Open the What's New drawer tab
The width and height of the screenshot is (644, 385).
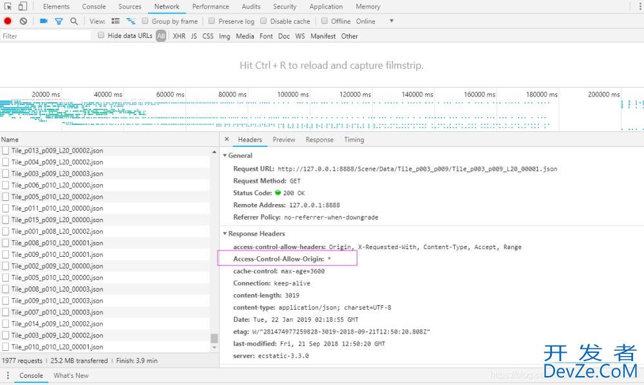71,375
